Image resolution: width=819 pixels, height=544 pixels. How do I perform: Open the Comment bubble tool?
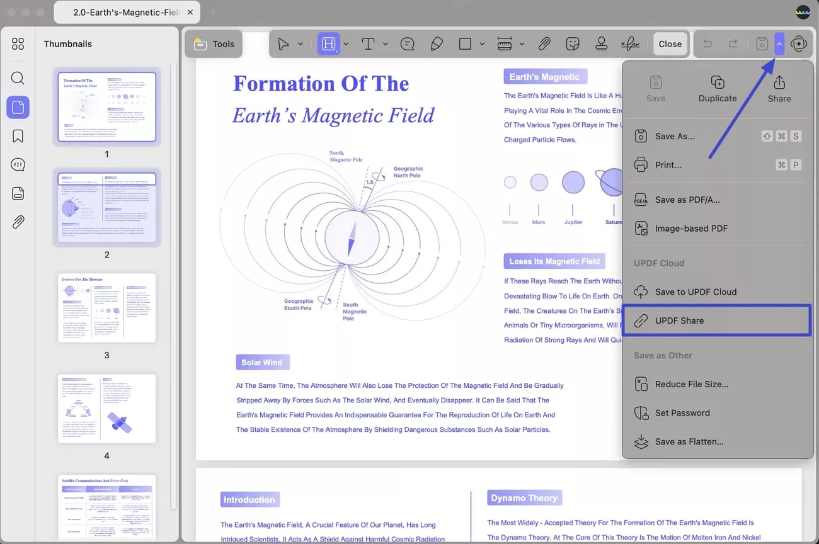click(407, 43)
